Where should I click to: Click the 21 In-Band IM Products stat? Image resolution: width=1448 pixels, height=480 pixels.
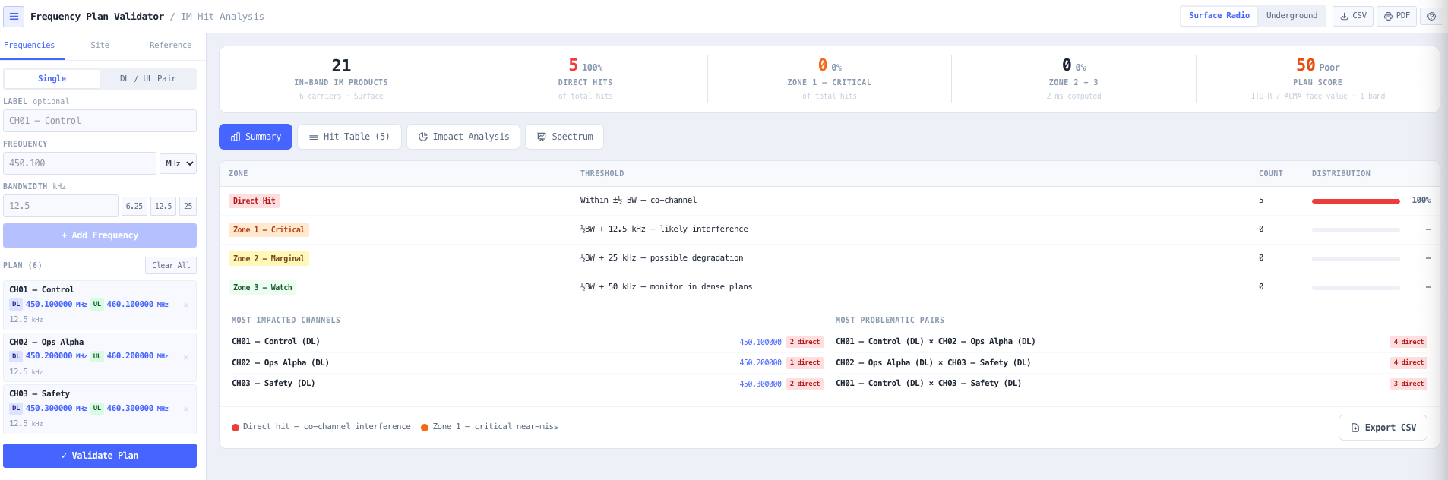coord(341,78)
